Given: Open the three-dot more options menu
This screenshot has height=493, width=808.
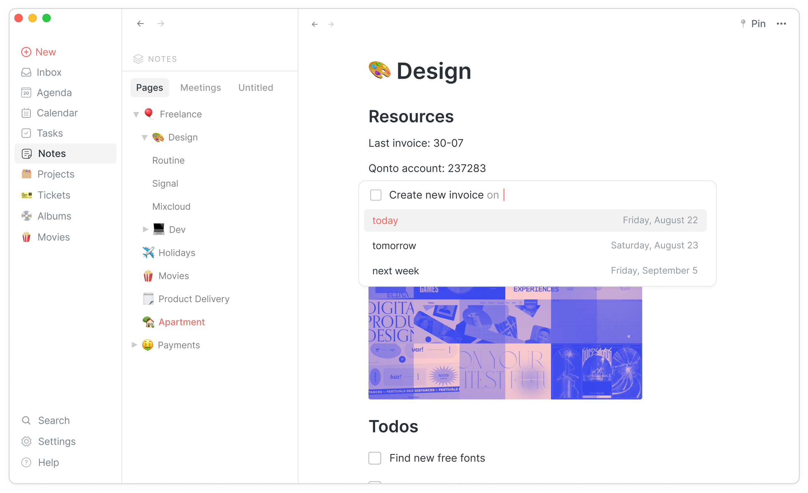Looking at the screenshot, I should click(781, 24).
